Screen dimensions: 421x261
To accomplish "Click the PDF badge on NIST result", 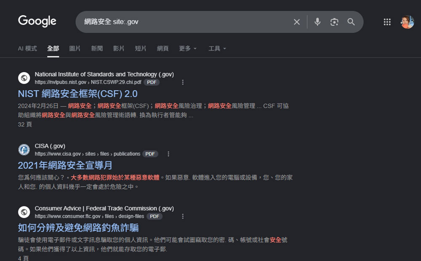I will coord(152,82).
